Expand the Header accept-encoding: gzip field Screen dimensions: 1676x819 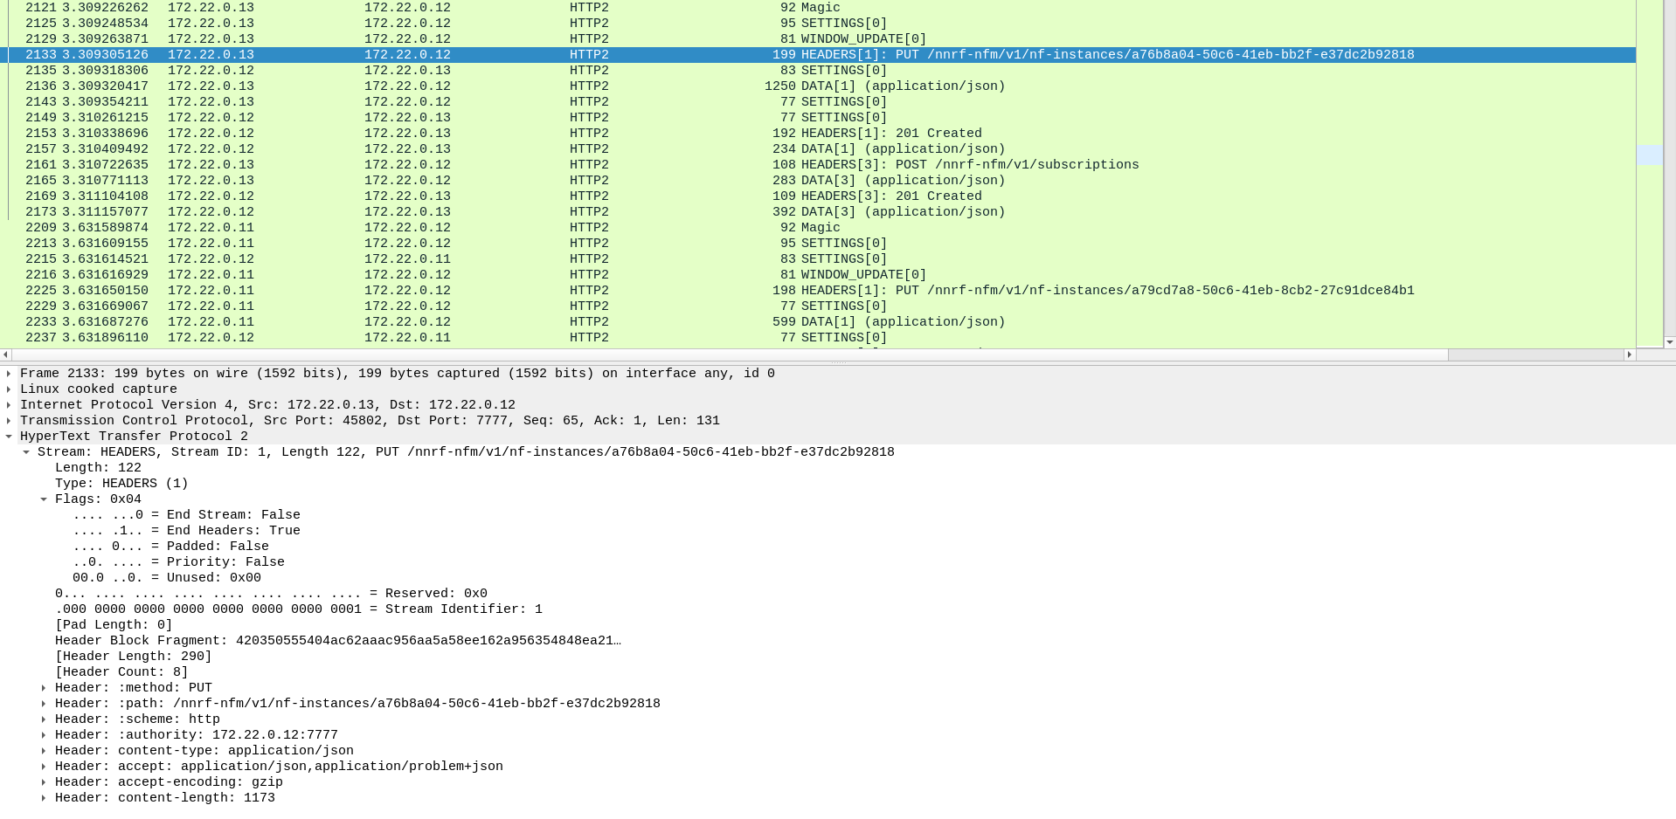coord(44,781)
